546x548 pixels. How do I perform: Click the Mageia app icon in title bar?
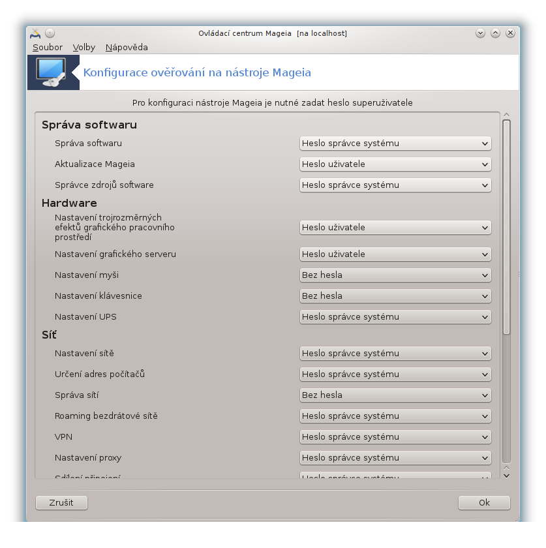click(x=35, y=33)
